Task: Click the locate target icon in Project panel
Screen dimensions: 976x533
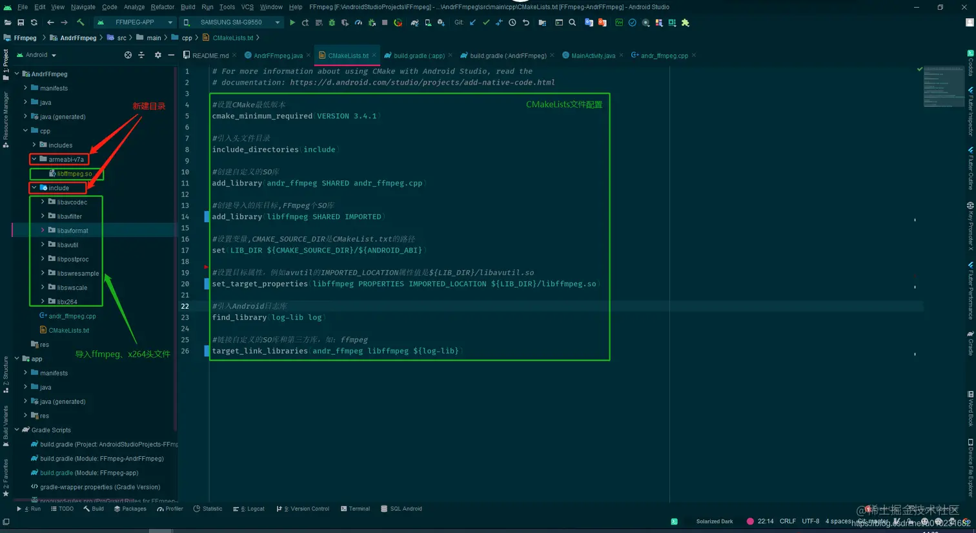Action: point(128,56)
